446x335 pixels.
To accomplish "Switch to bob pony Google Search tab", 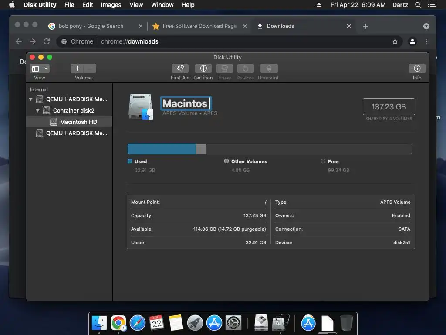I will click(x=91, y=26).
